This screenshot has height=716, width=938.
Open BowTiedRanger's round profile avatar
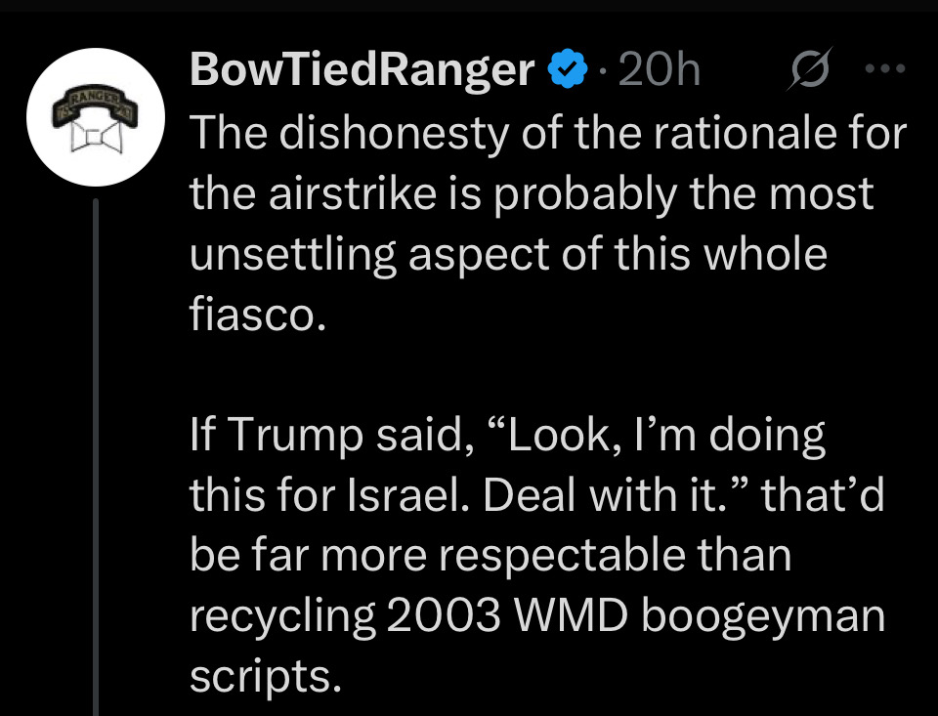96,117
